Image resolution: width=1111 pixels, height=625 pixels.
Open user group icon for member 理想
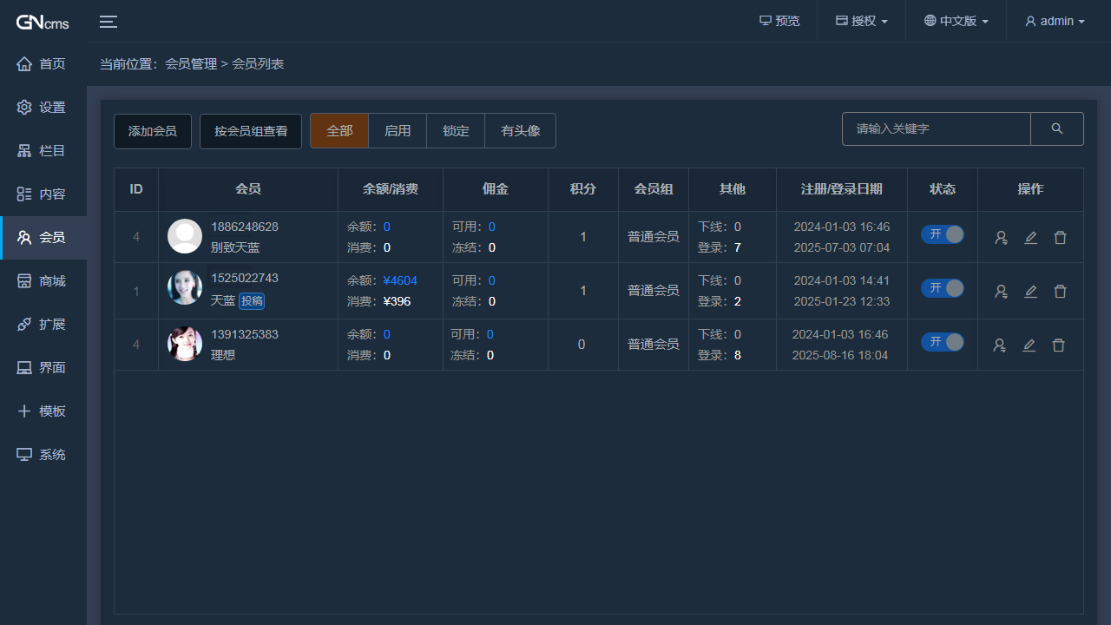[x=1000, y=345]
